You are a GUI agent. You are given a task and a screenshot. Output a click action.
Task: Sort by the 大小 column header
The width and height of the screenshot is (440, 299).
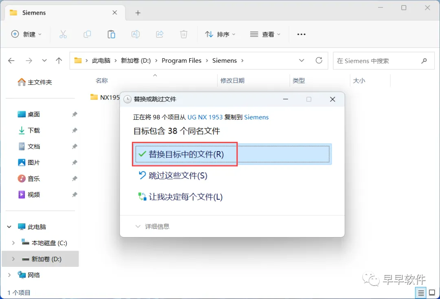click(x=359, y=81)
